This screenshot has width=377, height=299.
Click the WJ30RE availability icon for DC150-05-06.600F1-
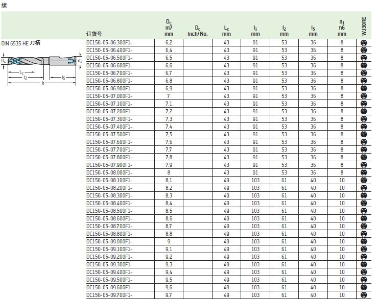tap(364, 65)
